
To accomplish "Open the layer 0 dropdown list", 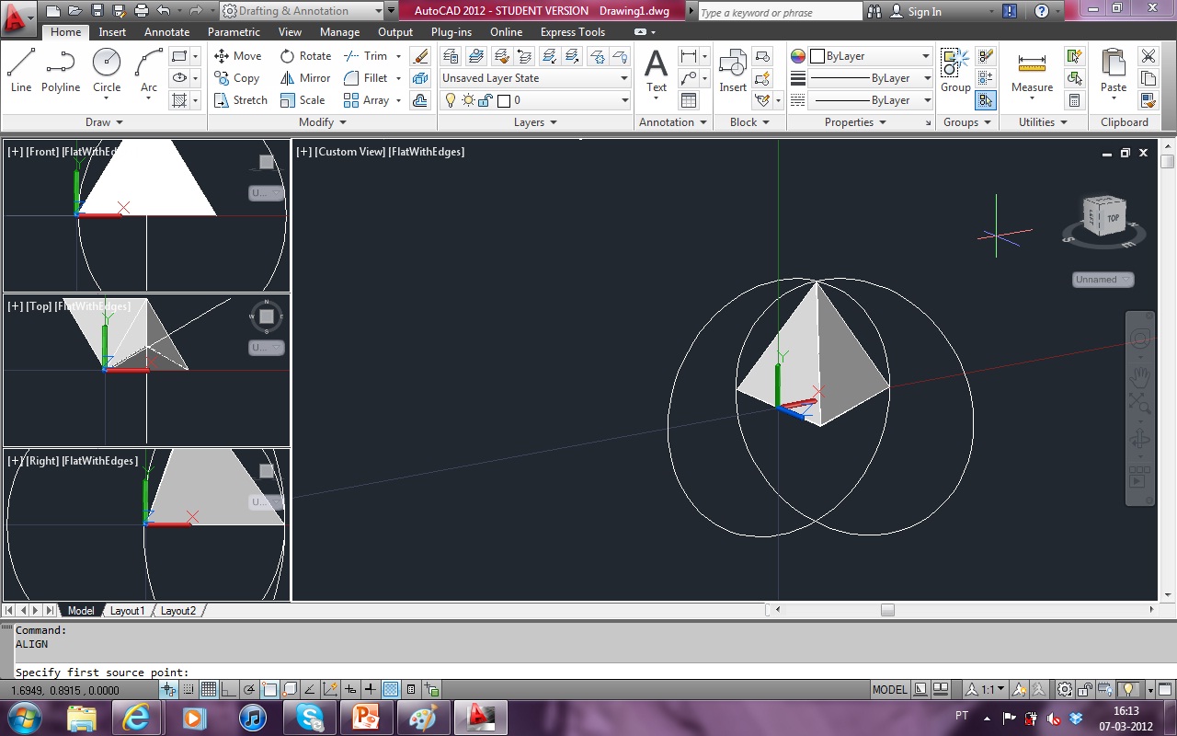I will pyautogui.click(x=535, y=100).
